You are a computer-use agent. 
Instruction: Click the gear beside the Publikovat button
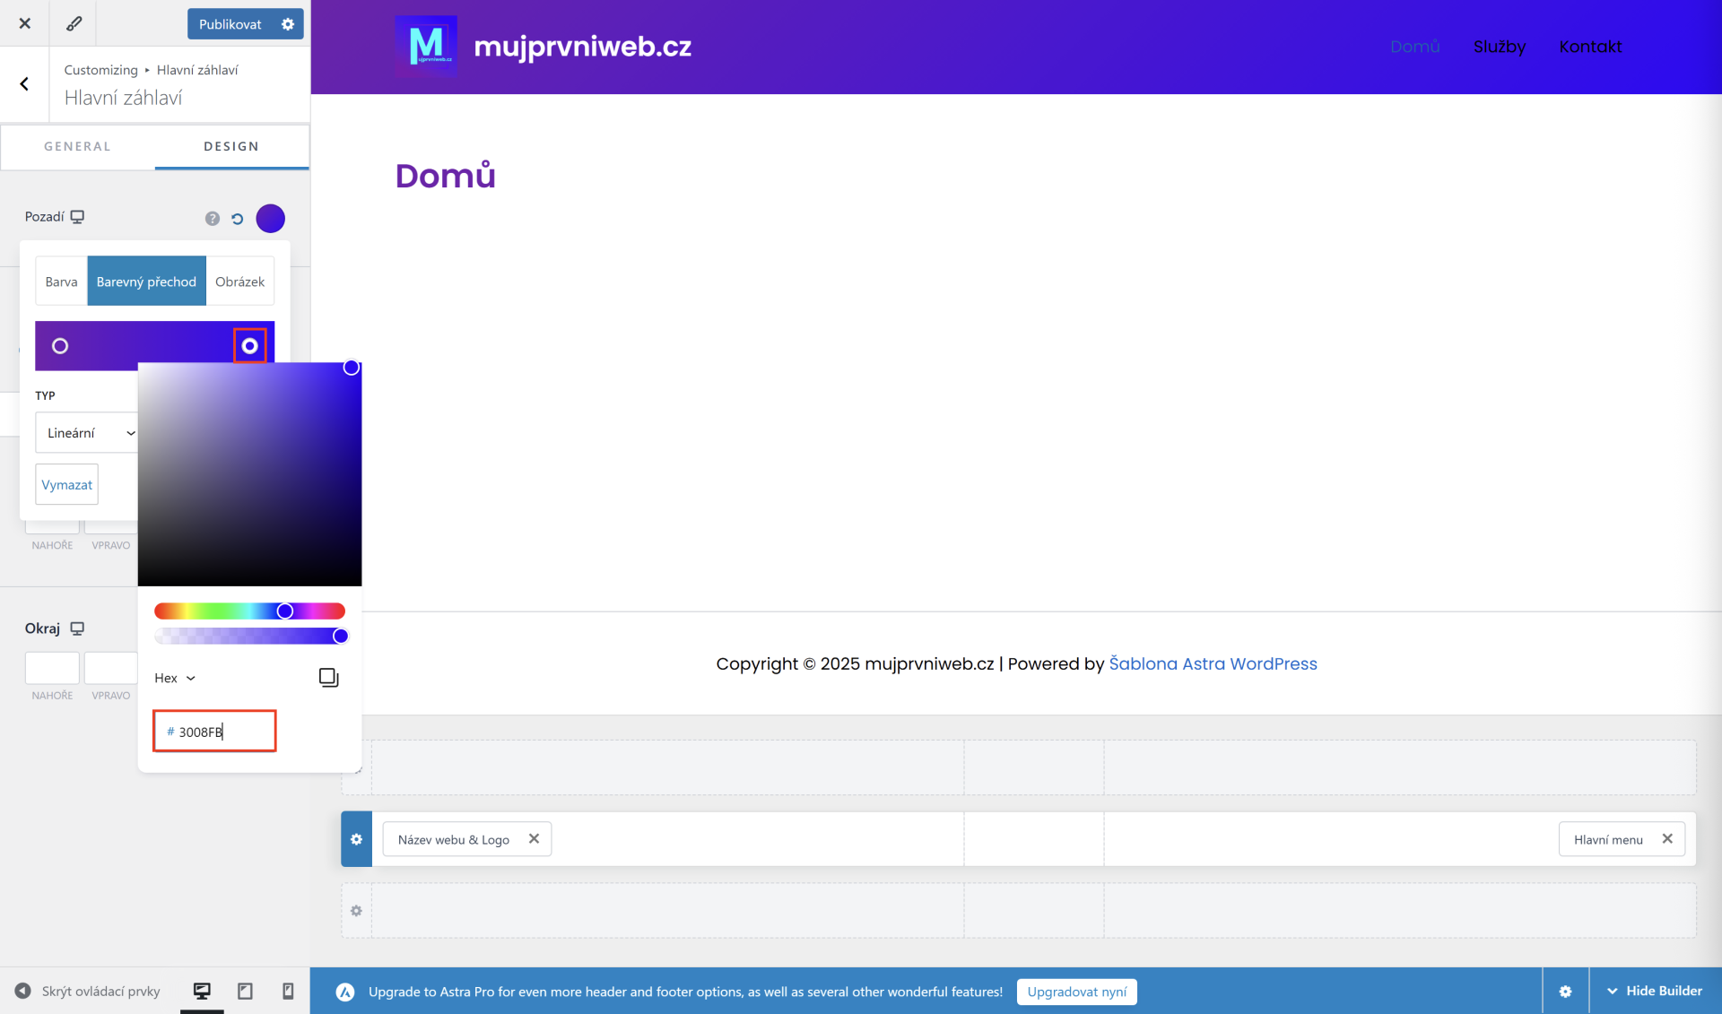(x=288, y=24)
